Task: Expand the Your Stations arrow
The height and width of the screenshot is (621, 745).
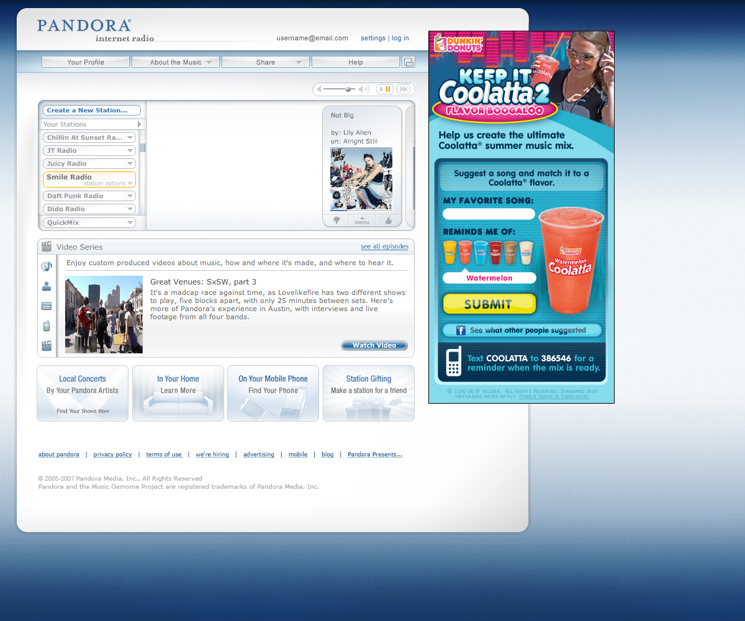Action: [x=140, y=124]
